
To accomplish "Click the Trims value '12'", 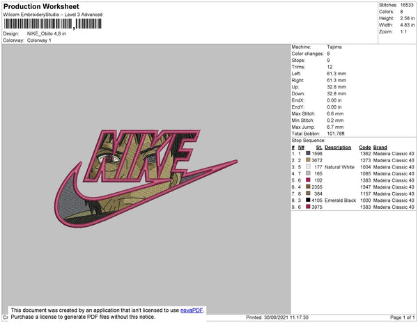I will (x=330, y=67).
